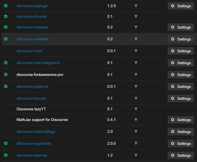The height and width of the screenshot is (162, 197).
Task: Click green check icon beside discourse-graphviz
Action: [6, 86]
